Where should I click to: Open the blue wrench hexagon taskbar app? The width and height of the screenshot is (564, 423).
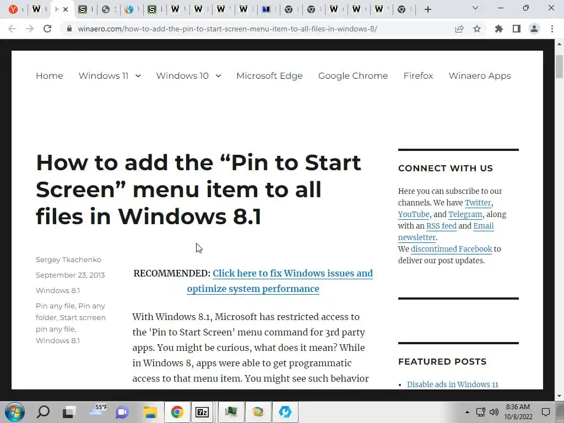pos(285,412)
